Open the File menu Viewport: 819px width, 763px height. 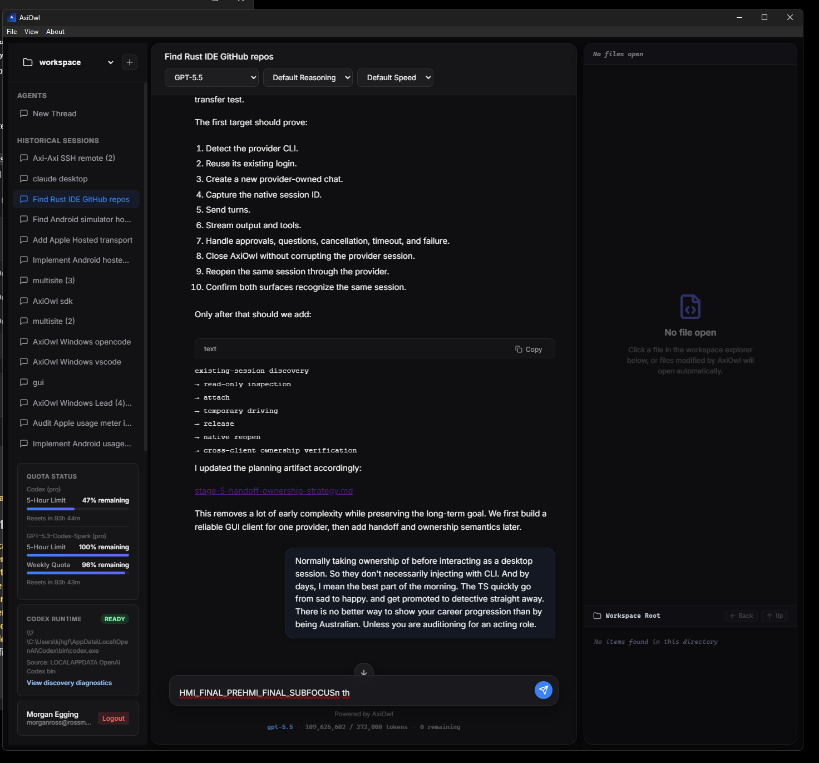[x=12, y=32]
